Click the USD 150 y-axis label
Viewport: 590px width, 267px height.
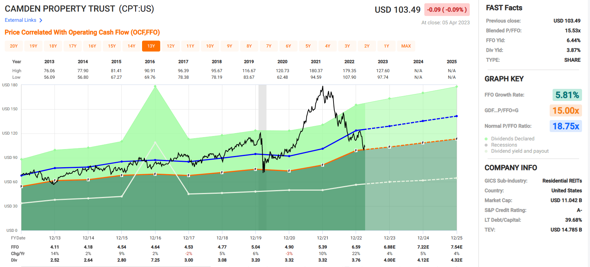[x=10, y=109]
